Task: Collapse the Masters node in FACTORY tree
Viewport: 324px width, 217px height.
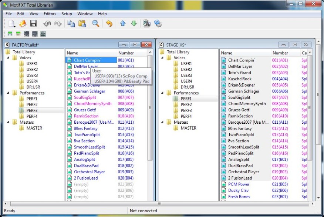Action: click(8, 122)
